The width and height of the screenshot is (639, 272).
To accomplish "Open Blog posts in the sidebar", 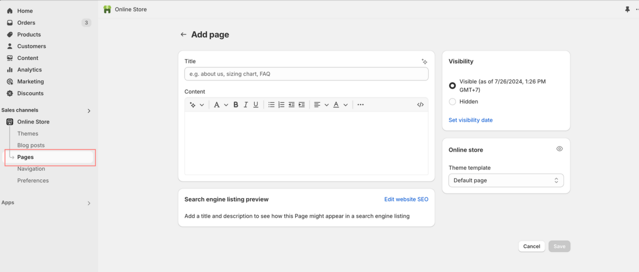I will point(31,145).
